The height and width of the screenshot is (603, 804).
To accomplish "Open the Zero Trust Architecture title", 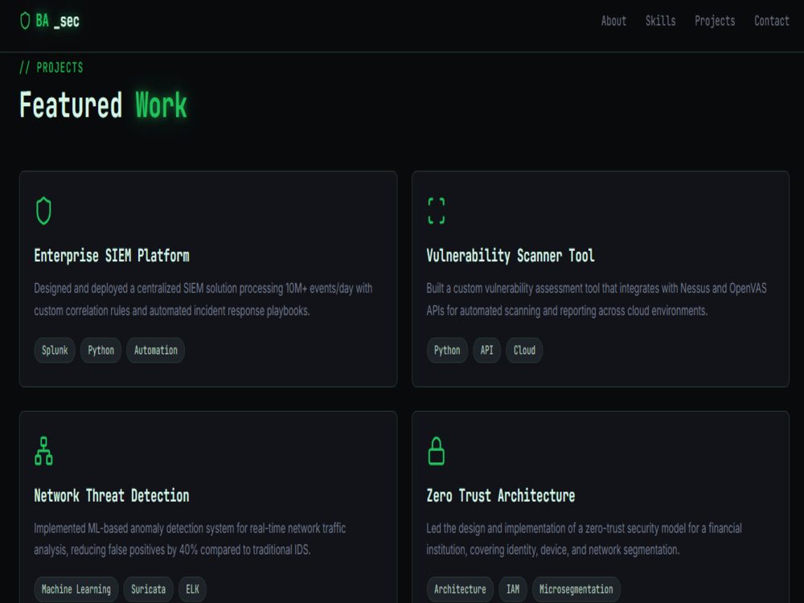I will 500,495.
